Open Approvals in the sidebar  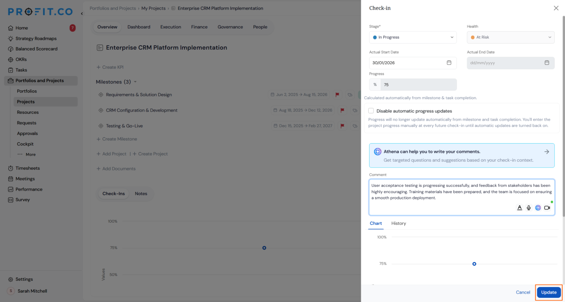27,134
